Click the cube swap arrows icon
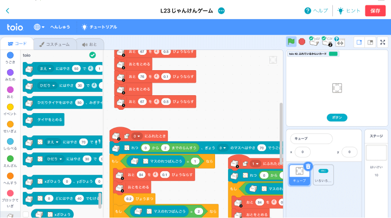The height and width of the screenshot is (218, 391). click(x=340, y=42)
